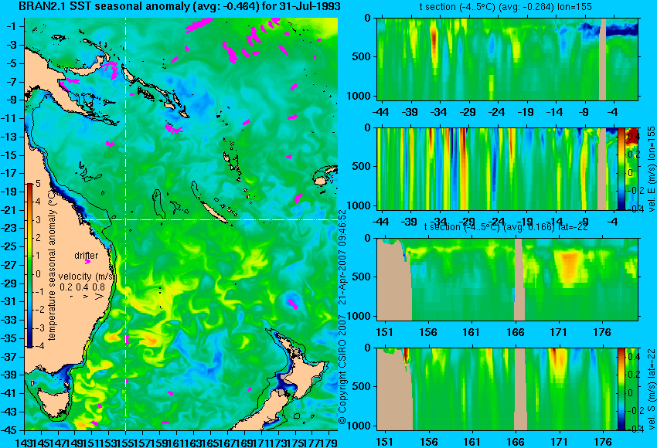Open the temperature section panel for lat=-22
The image size is (657, 448).
pyautogui.click(x=507, y=280)
